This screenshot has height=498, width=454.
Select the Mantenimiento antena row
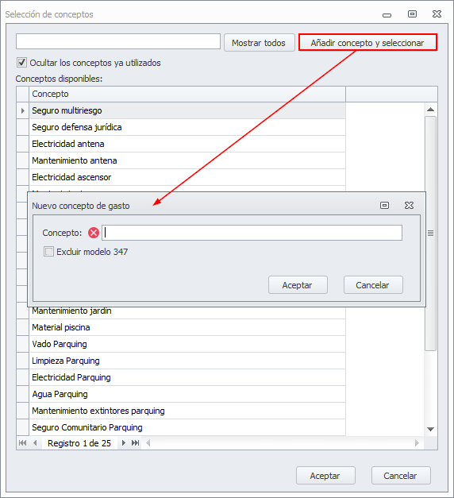pyautogui.click(x=187, y=160)
